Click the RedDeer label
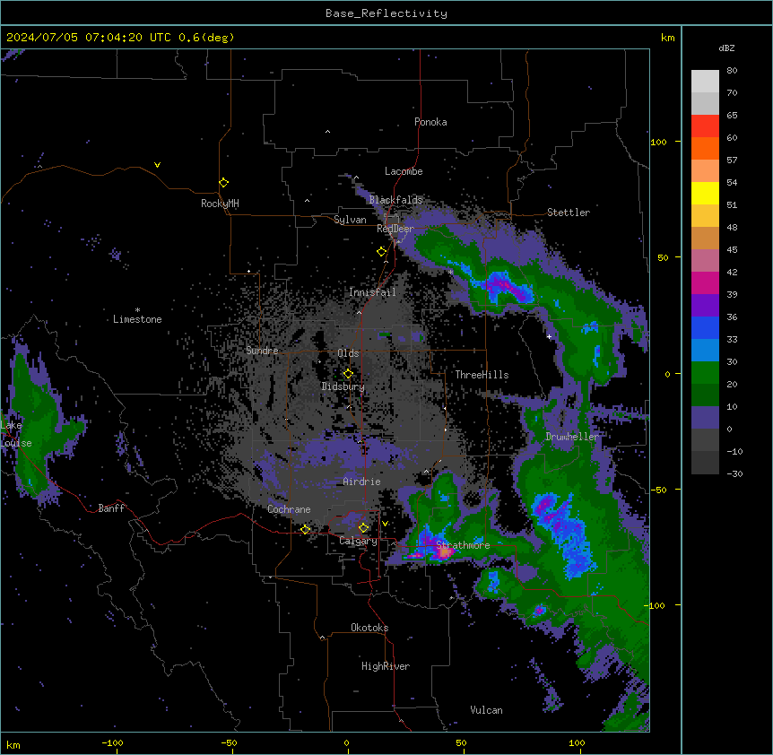773x755 pixels. tap(395, 229)
